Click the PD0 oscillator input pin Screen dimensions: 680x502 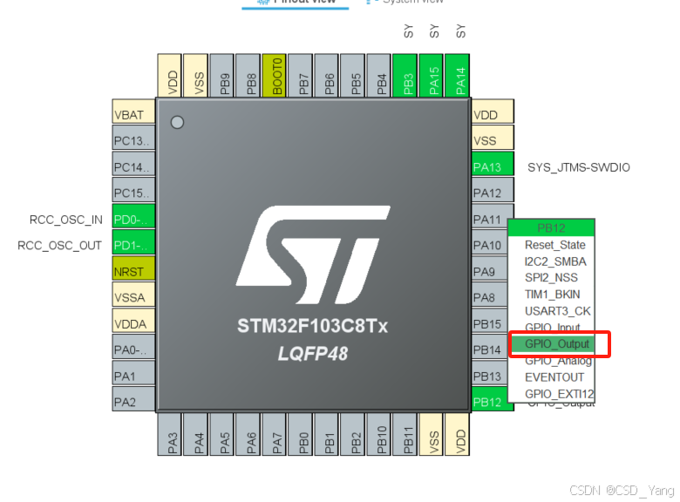133,216
